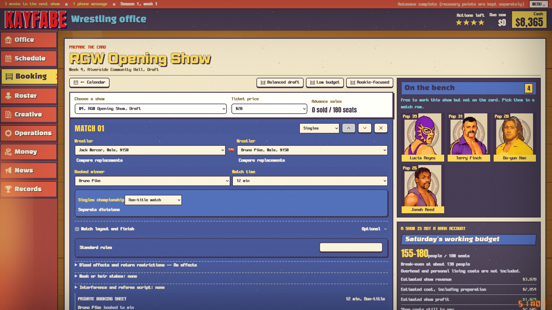Click the Operations gear icon
The image size is (552, 310).
coord(8,133)
